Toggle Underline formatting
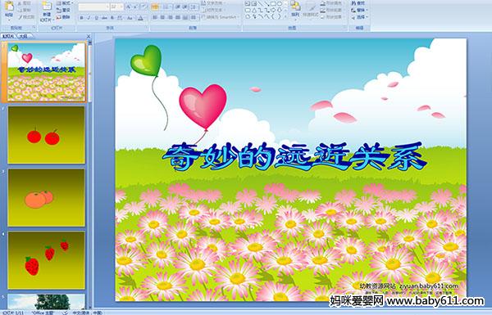 [96, 18]
